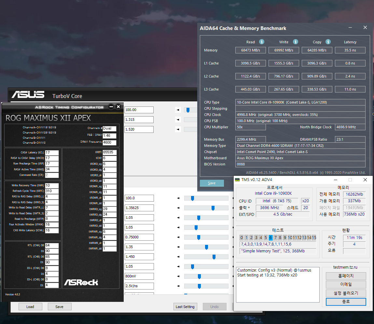The height and width of the screenshot is (324, 374).
Task: Click the RTL (CHA) D0 field showing 64
Action: (52, 246)
